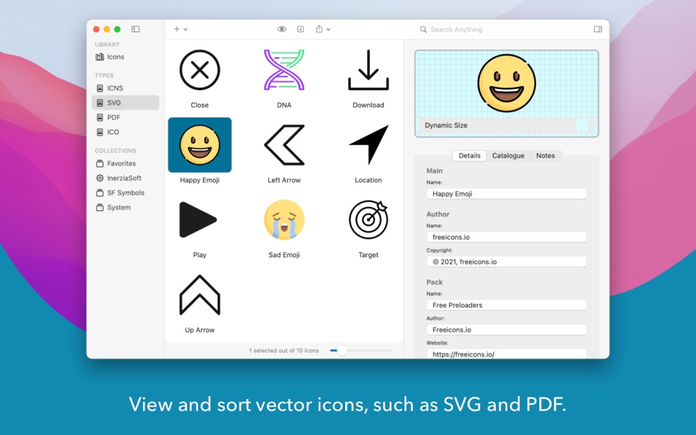The width and height of the screenshot is (696, 435).
Task: Select Icons in the Library
Action: tap(125, 57)
